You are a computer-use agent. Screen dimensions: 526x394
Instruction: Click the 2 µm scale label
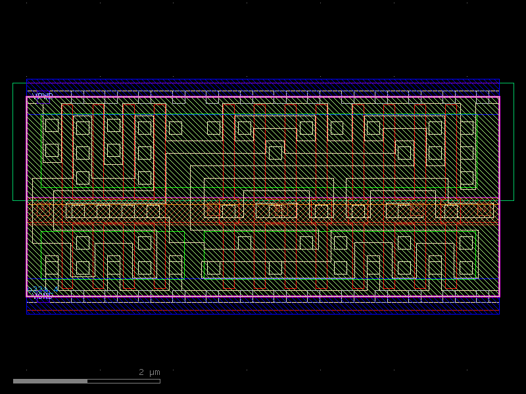[149, 372]
